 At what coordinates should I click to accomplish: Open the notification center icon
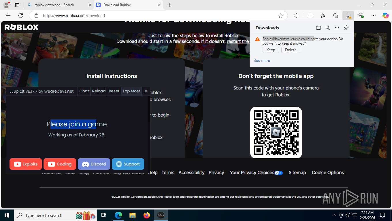(x=382, y=215)
